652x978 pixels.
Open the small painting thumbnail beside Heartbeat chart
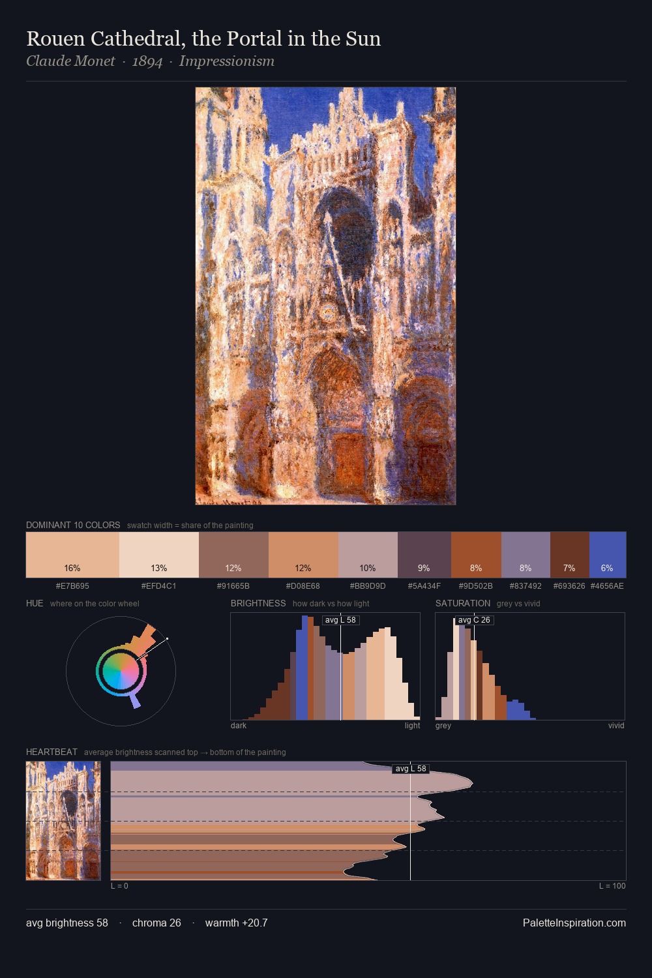63,821
